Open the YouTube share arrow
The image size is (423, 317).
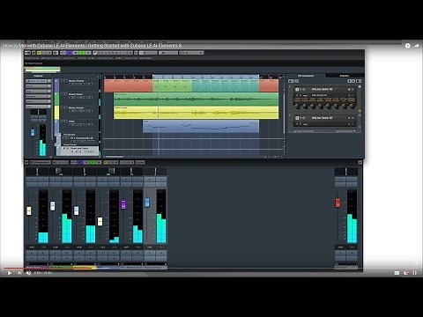[417, 46]
